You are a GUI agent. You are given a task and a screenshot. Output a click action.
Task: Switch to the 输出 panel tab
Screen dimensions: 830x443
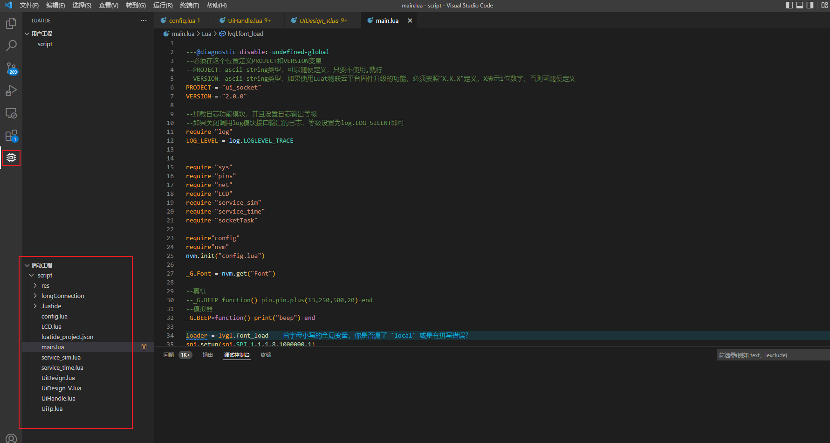[x=207, y=355]
